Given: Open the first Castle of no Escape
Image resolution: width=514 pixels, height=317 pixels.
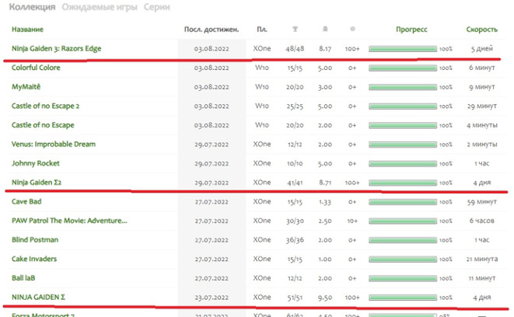Looking at the screenshot, I should (x=43, y=125).
